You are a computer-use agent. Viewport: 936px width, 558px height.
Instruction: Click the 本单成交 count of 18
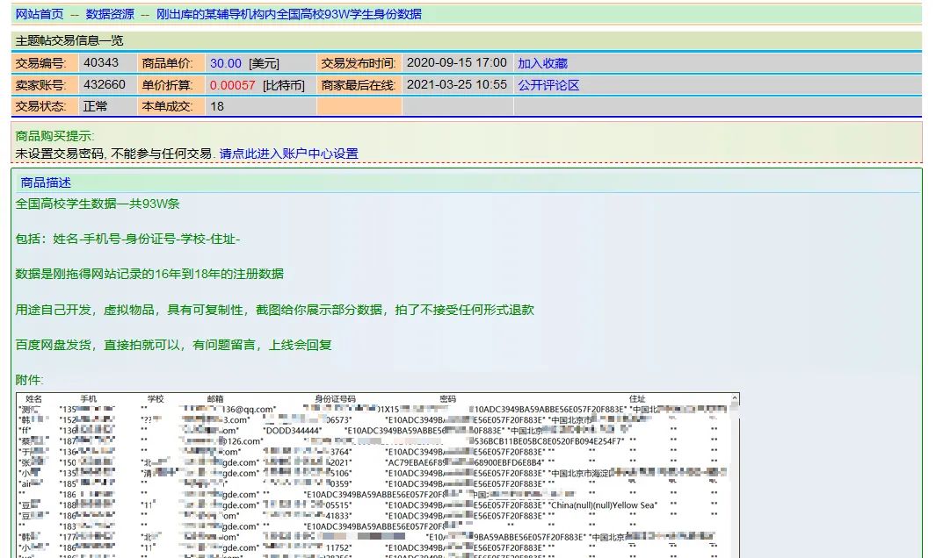point(215,105)
